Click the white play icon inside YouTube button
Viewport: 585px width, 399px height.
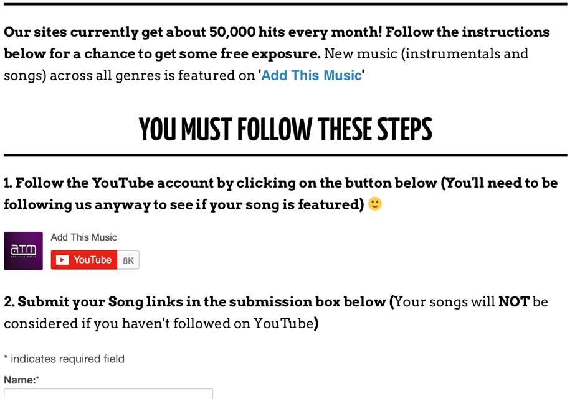tap(62, 260)
